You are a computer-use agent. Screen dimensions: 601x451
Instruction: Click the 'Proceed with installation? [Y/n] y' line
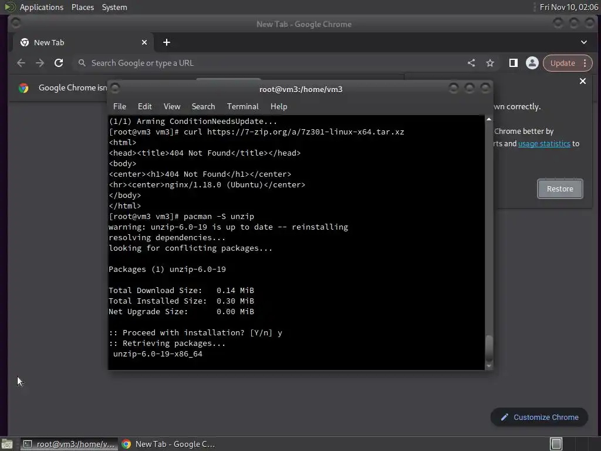click(195, 332)
